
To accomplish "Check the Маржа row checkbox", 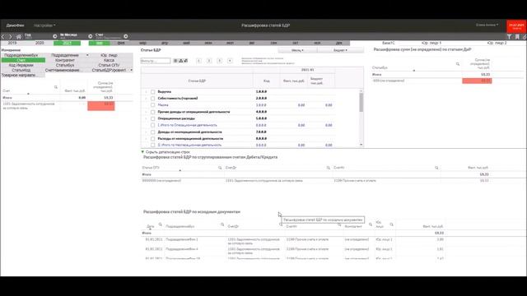I will 153,105.
